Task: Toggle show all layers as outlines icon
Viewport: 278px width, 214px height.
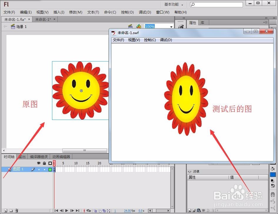Action: (x=50, y=163)
